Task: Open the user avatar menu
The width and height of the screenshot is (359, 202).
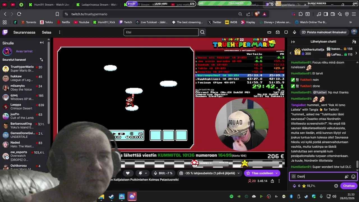Action: coord(354,32)
